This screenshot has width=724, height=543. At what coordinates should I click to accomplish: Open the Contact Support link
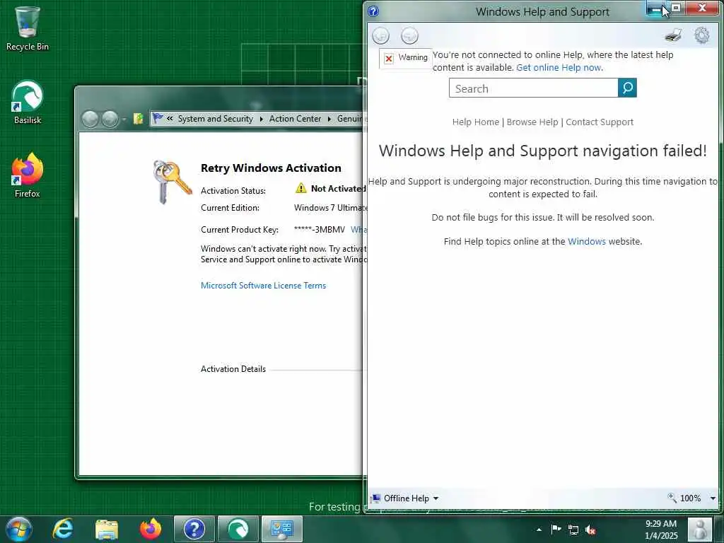click(x=600, y=122)
